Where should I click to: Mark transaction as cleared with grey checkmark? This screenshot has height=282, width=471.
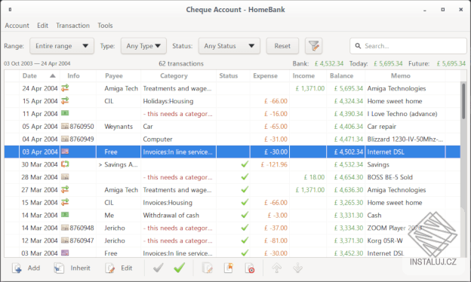[158, 268]
